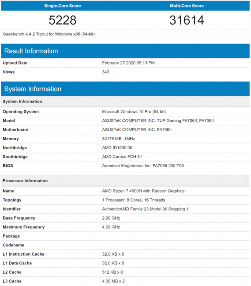This screenshot has width=251, height=286.
Task: Click the Base Frequency row label
Action: 19,218
